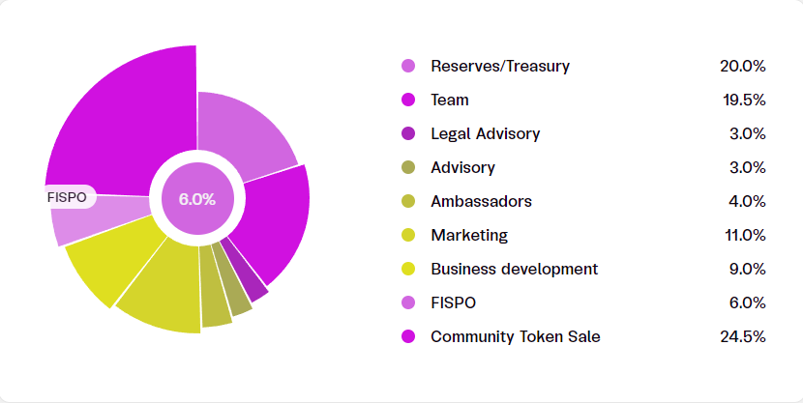Click the Team legend color dot
This screenshot has height=403, width=803.
click(408, 101)
